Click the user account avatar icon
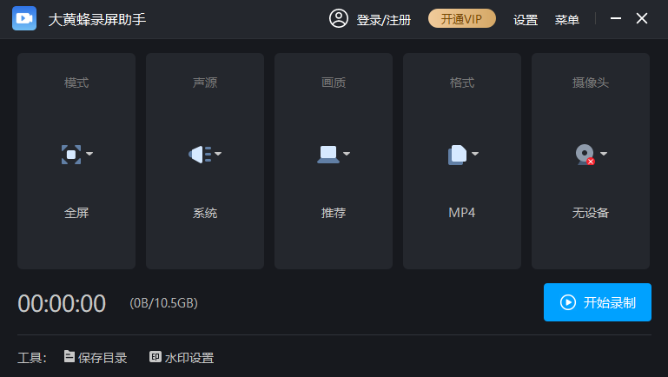Image resolution: width=668 pixels, height=377 pixels. [339, 18]
